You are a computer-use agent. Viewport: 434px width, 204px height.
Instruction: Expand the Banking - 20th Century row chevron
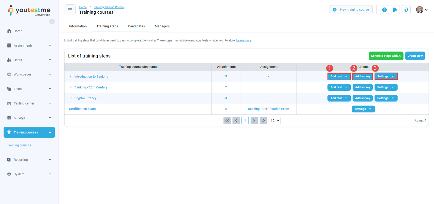(71, 87)
